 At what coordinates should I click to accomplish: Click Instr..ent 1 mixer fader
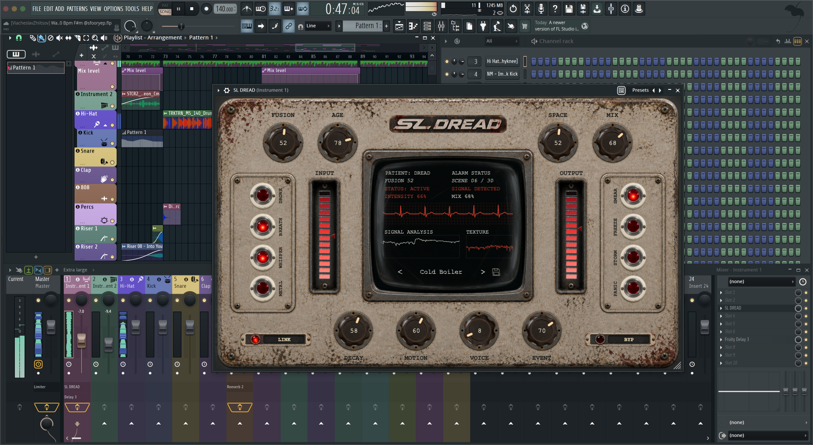pos(81,340)
